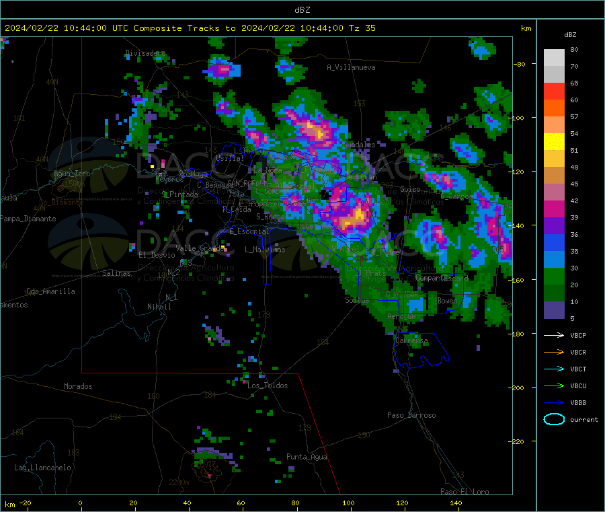Click the 'Bowen' map label
This screenshot has height=512, width=605.
click(x=447, y=300)
